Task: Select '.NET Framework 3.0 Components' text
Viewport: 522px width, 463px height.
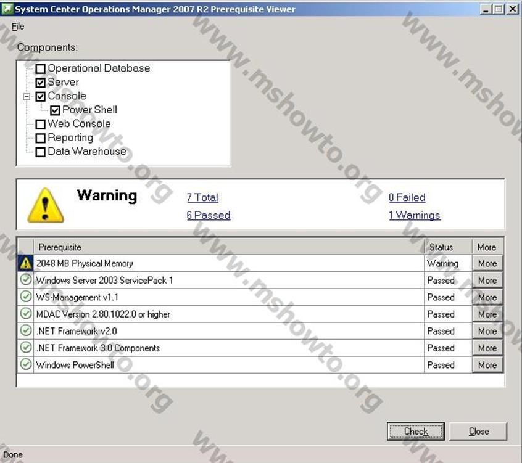Action: [x=98, y=348]
